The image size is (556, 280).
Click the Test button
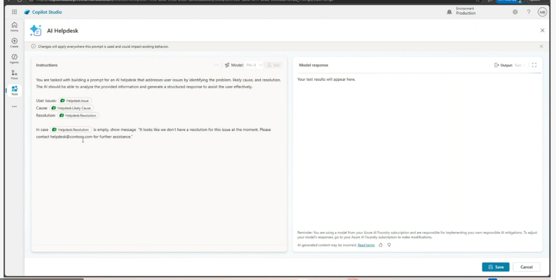point(274,65)
